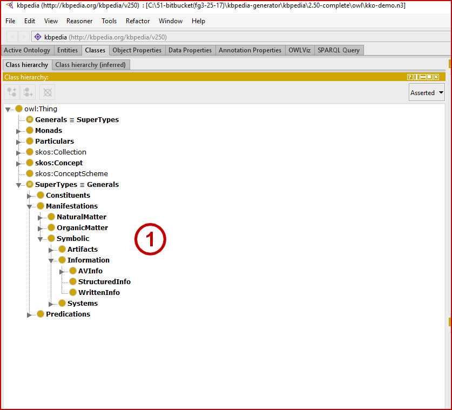
Task: Click the Particulars class circle icon
Action: 30,141
